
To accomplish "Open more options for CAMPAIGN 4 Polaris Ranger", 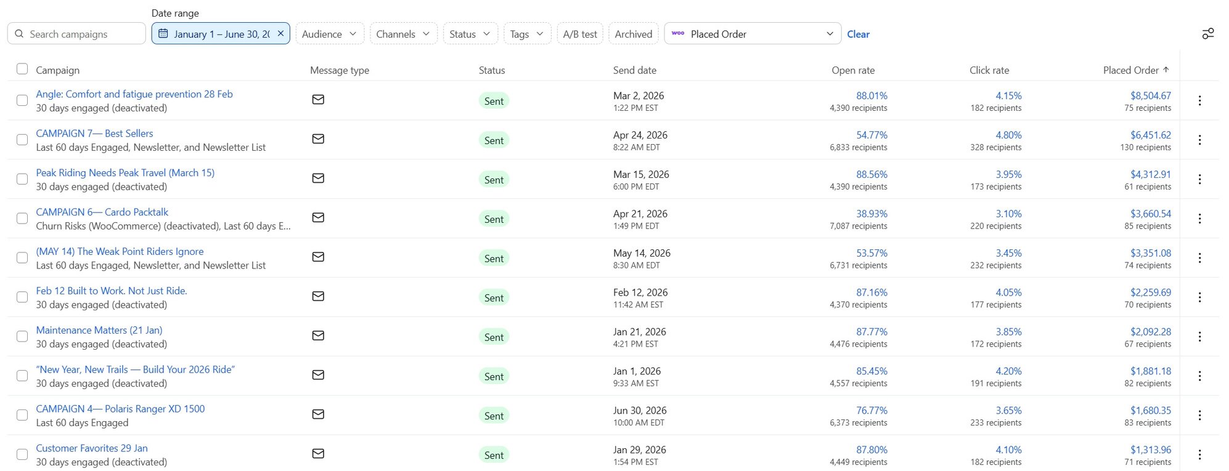I will [x=1199, y=416].
